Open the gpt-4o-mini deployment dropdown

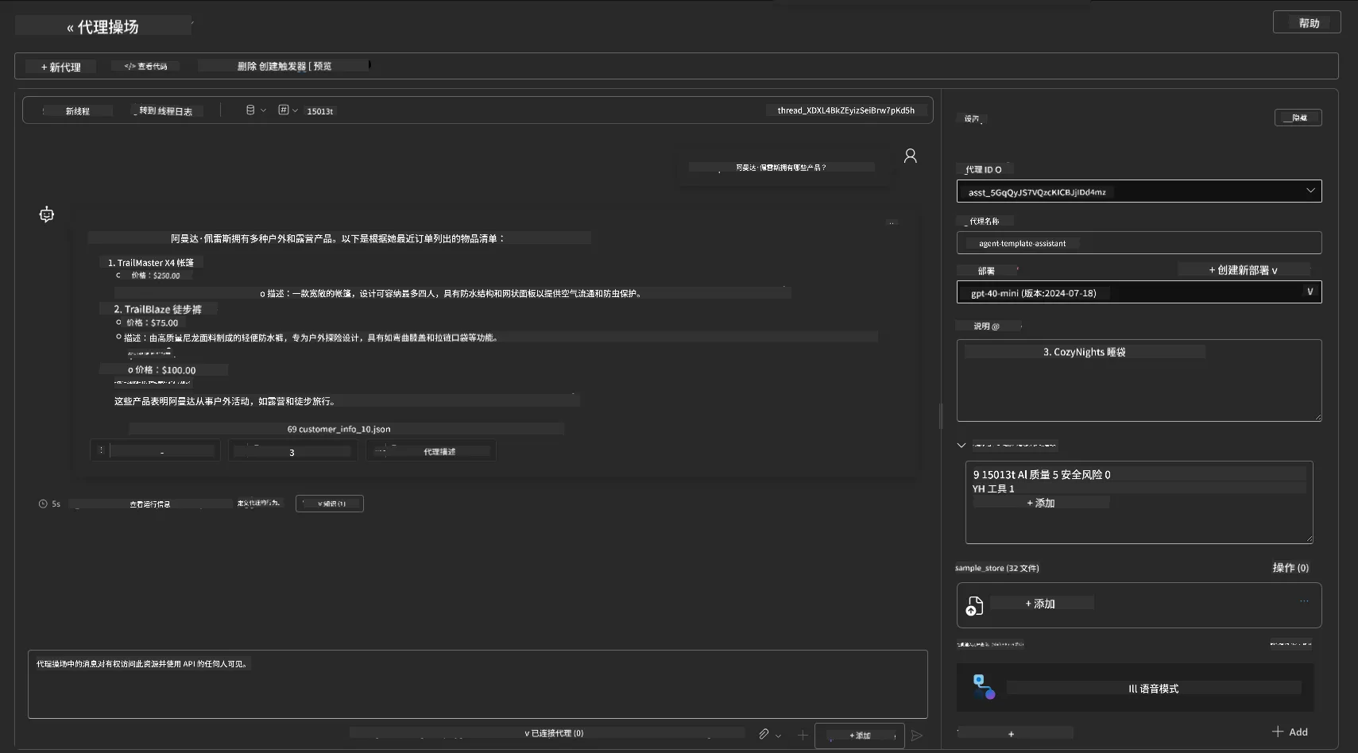coord(1139,292)
